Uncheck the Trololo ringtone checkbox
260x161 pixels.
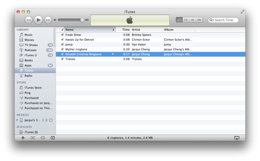tap(62, 59)
